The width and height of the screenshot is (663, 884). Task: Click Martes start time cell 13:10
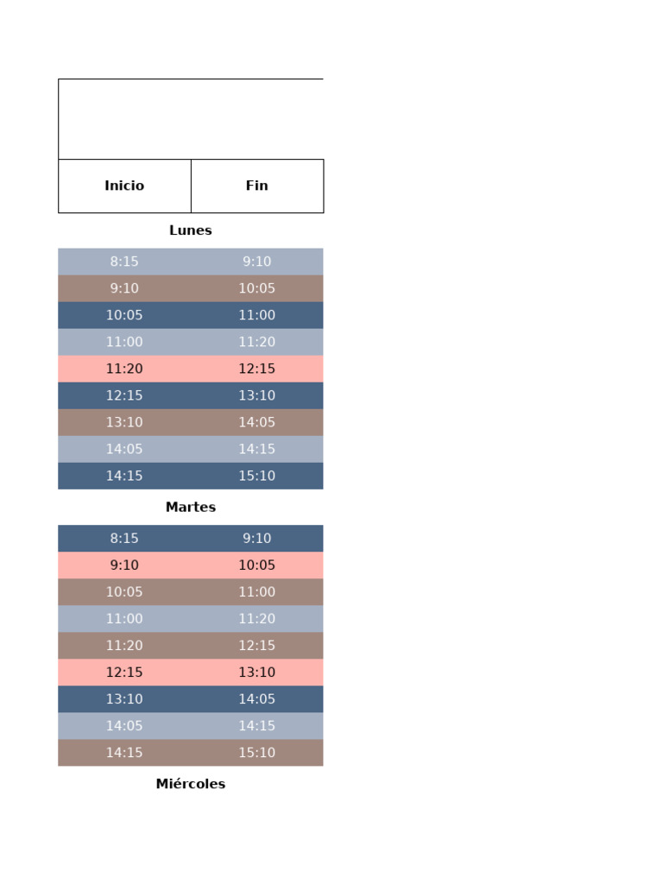pyautogui.click(x=124, y=698)
